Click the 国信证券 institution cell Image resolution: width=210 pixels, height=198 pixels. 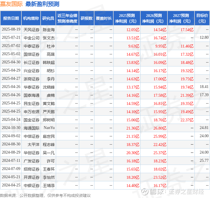(32, 54)
